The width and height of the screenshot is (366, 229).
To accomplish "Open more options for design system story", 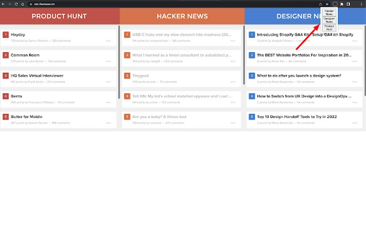I will (355, 82).
